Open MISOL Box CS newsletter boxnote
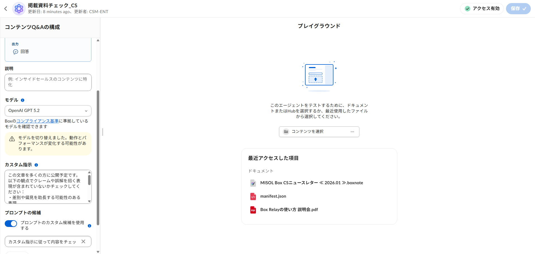The height and width of the screenshot is (254, 535). click(311, 183)
